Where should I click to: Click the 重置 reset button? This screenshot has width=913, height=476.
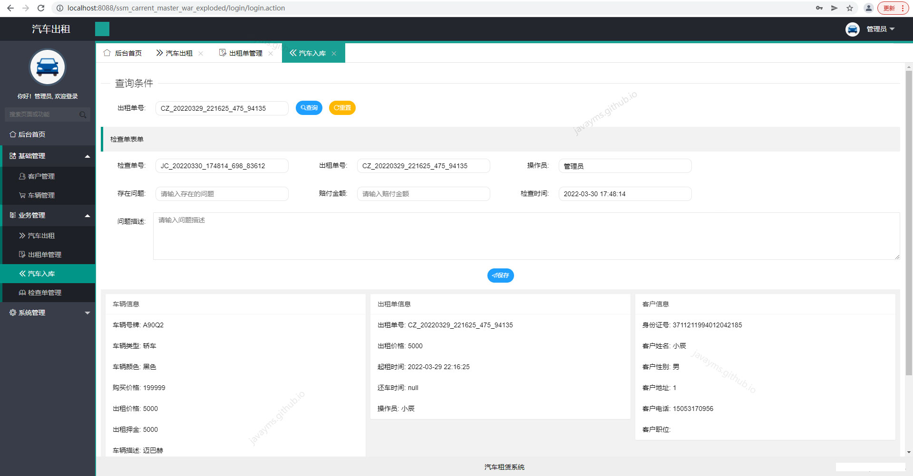[x=342, y=108]
